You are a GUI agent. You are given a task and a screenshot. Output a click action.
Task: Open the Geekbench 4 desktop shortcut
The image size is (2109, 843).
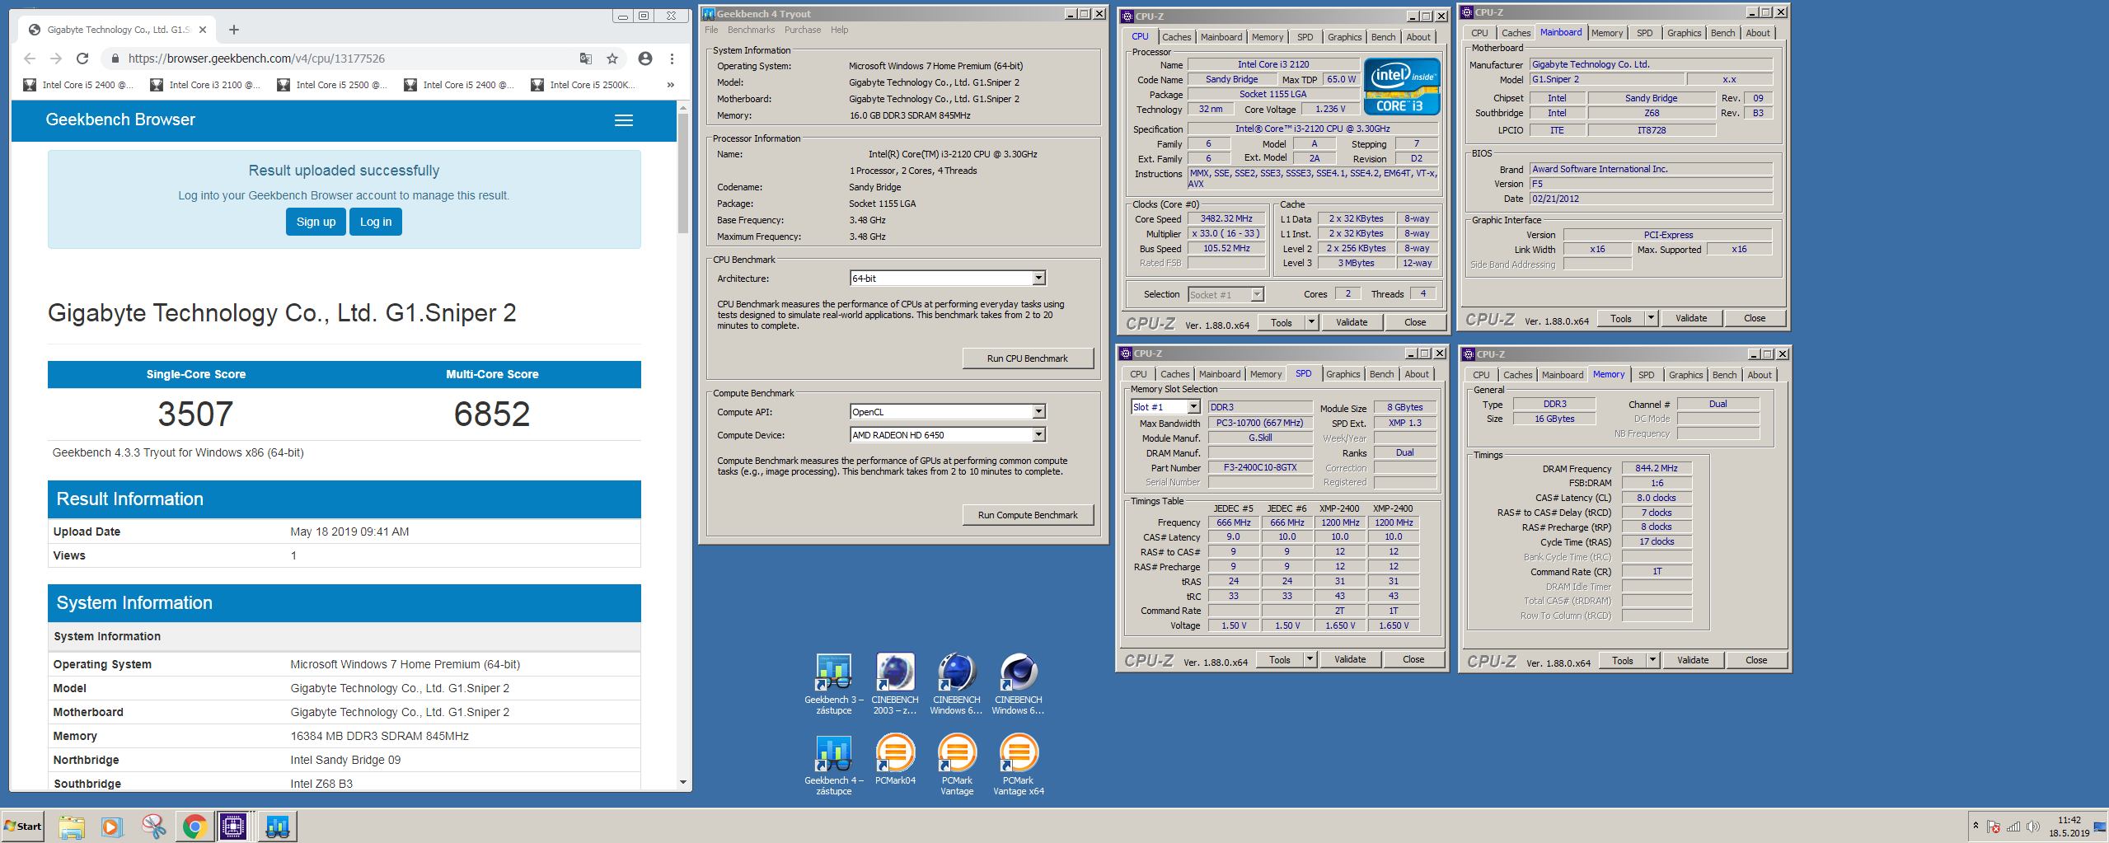click(833, 764)
